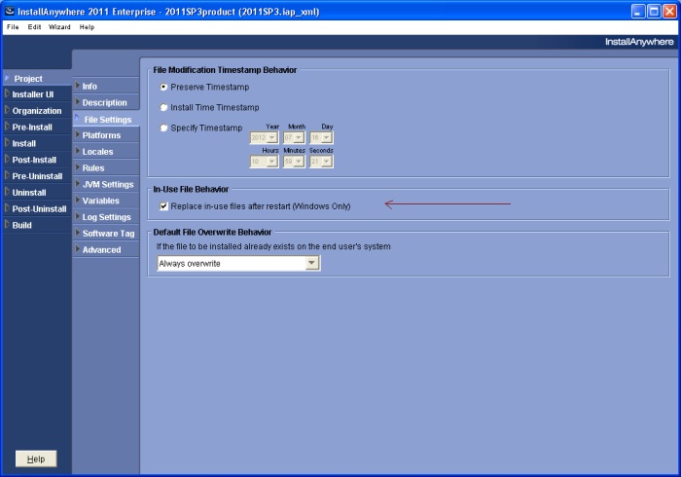
Task: Open the Help menu in menu bar
Action: pyautogui.click(x=87, y=27)
